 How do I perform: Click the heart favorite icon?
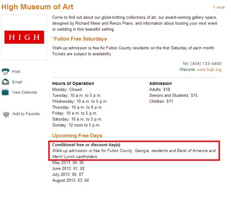tap(6, 115)
